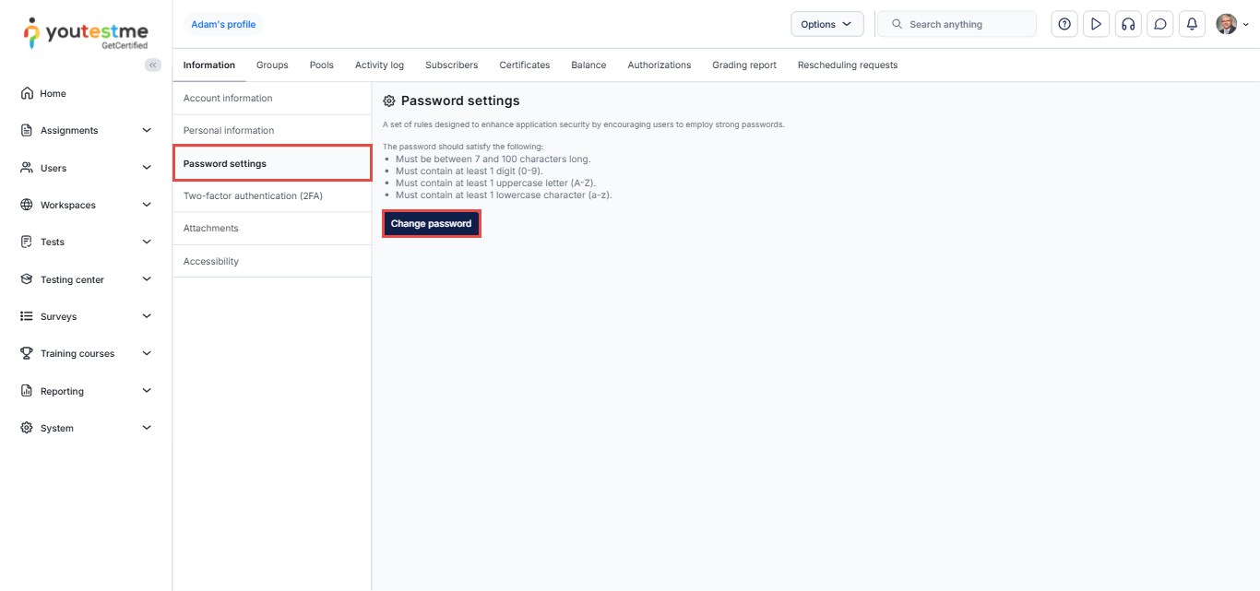Screen dimensions: 1260x591
Task: Open the Options dropdown
Action: click(x=826, y=24)
